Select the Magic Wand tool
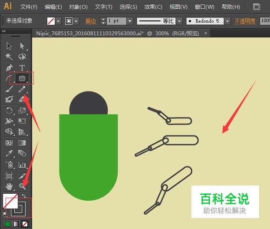 (9, 57)
